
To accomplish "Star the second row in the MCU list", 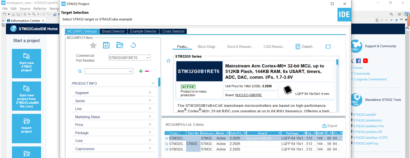I will coord(167,144).
